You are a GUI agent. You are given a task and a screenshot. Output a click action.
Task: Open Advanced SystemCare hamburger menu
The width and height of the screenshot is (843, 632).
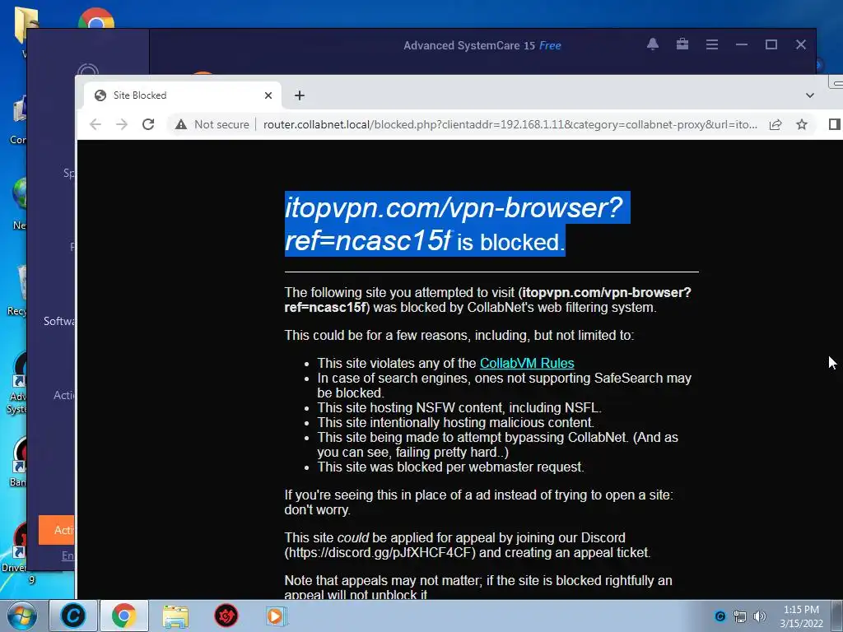(x=712, y=44)
